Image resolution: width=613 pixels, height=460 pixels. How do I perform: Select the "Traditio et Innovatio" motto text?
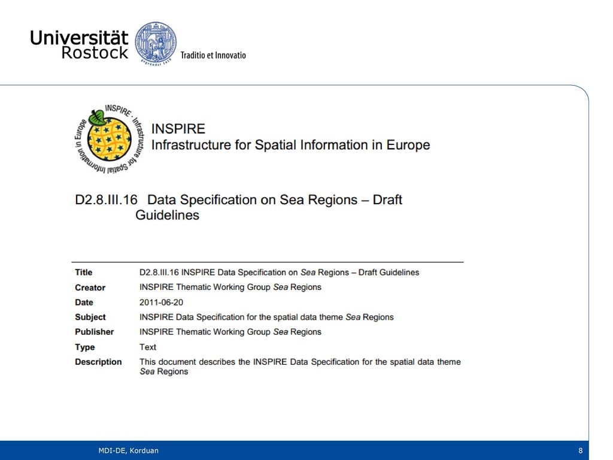click(213, 55)
